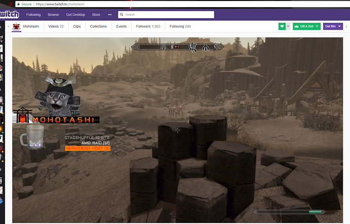Open follow notification dropdown arrow beside heart
Viewport: 350px width, 224px height.
(288, 26)
